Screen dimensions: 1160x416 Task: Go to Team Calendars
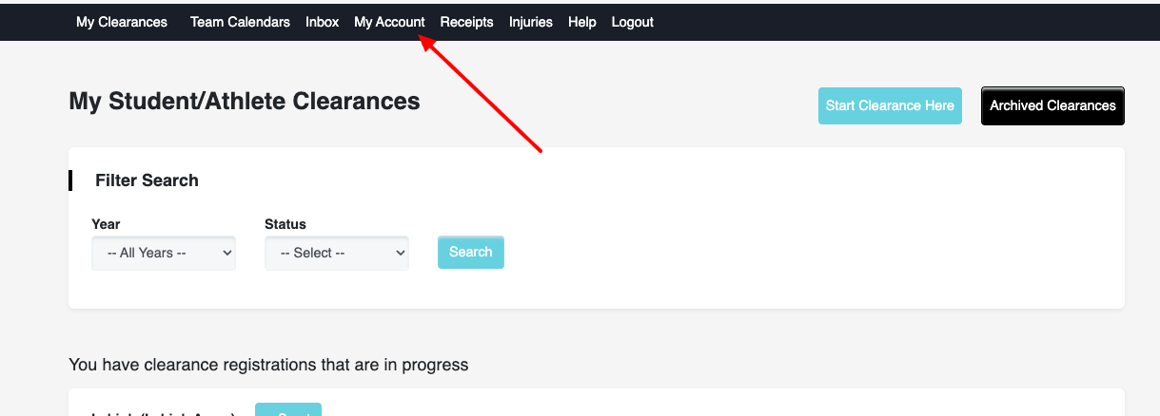240,22
